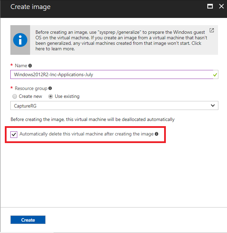The width and height of the screenshot is (227, 233).
Task: Click the Create image title header
Action: pos(30,7)
